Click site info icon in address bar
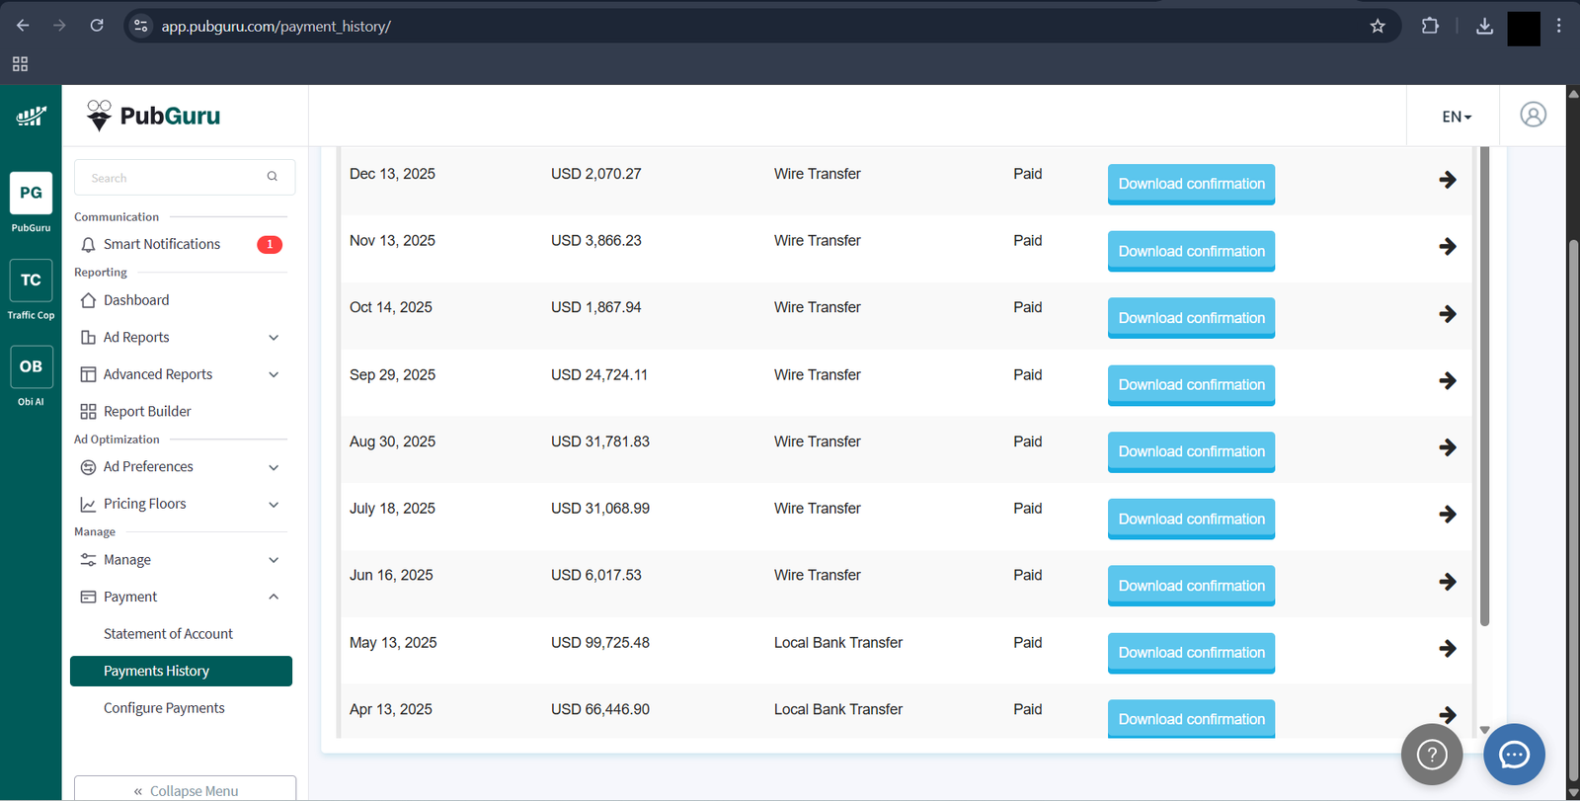The height and width of the screenshot is (801, 1580). click(x=141, y=26)
